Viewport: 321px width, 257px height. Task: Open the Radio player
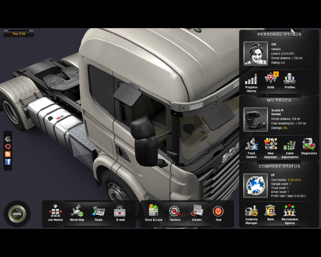(99, 213)
